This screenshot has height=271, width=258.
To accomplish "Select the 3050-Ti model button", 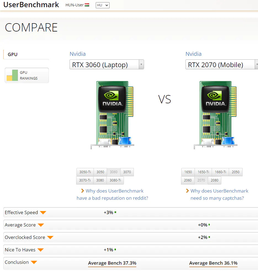I will 85,172.
